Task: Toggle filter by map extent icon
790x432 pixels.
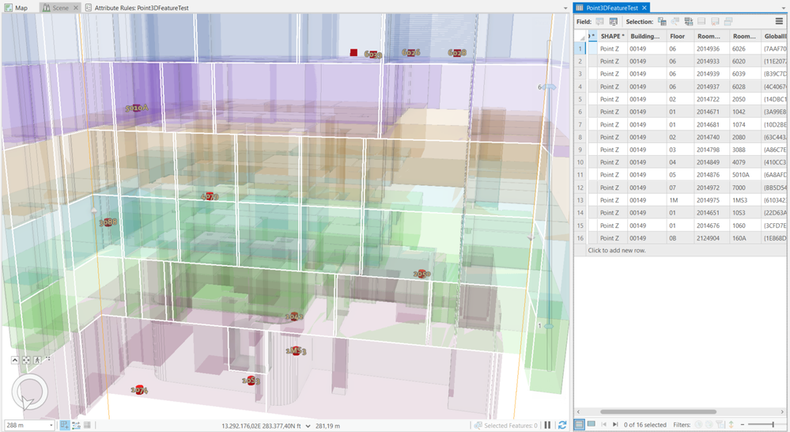Action: (x=720, y=424)
